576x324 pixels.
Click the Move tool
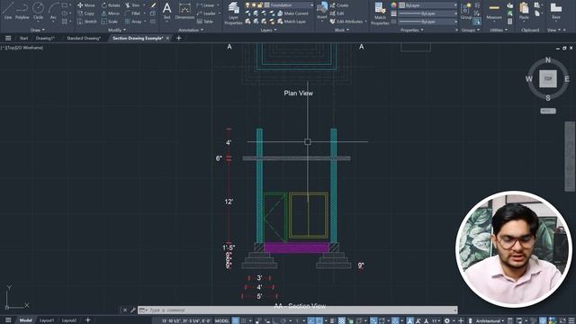tap(86, 5)
